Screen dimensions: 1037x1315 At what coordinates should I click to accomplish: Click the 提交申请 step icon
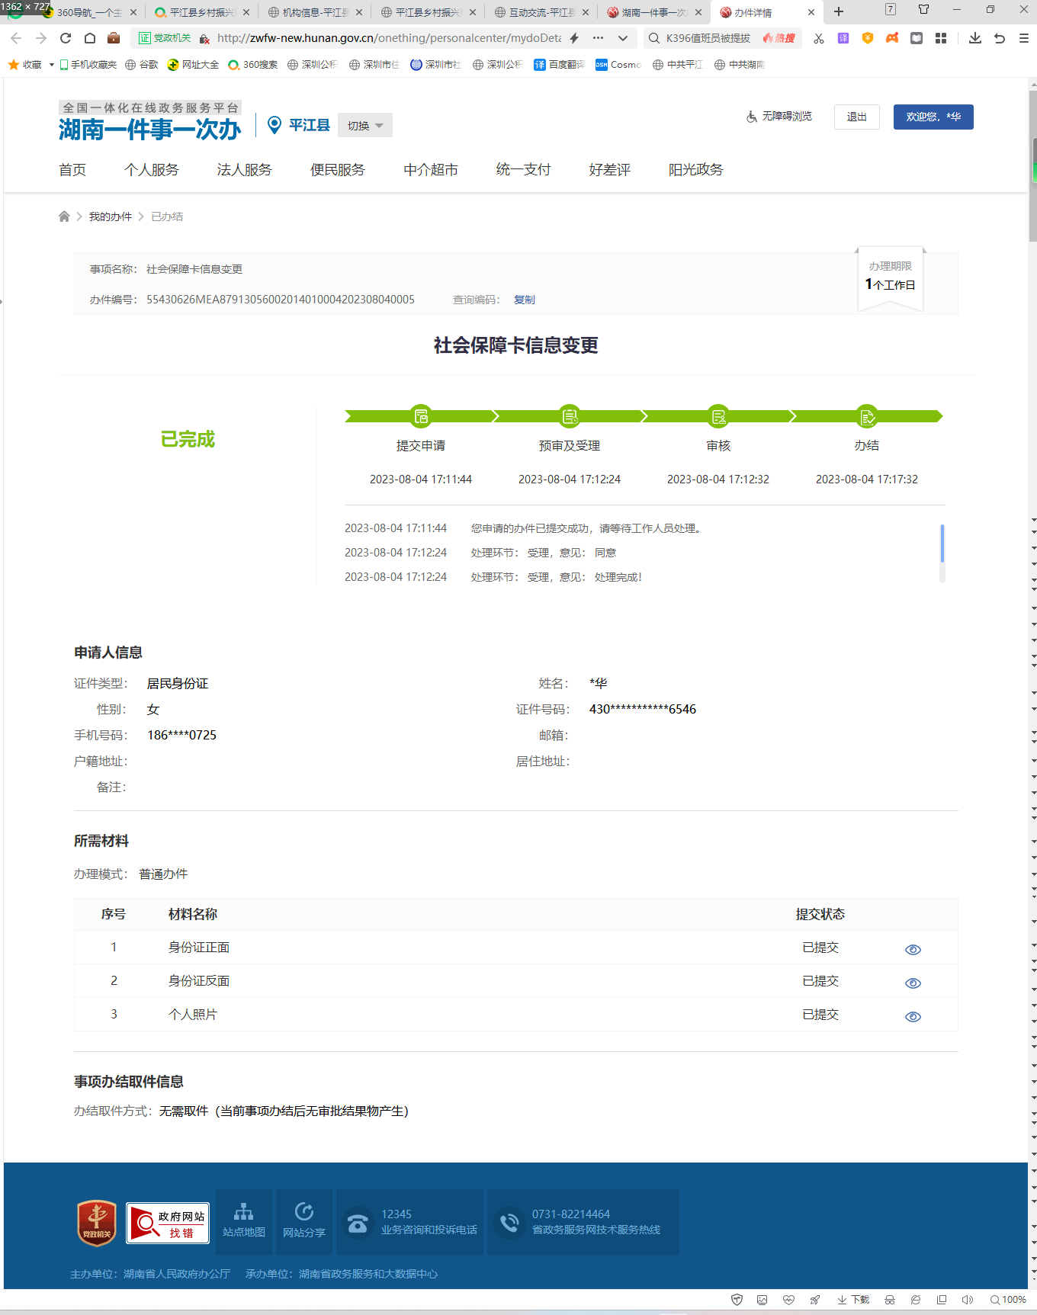421,416
